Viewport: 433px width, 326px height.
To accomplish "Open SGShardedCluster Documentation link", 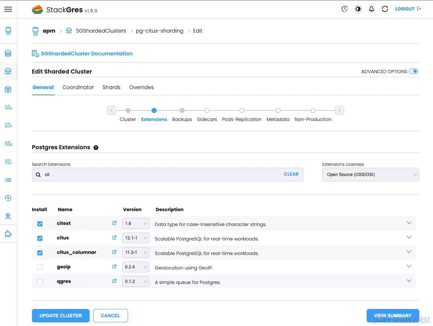I will tap(86, 54).
